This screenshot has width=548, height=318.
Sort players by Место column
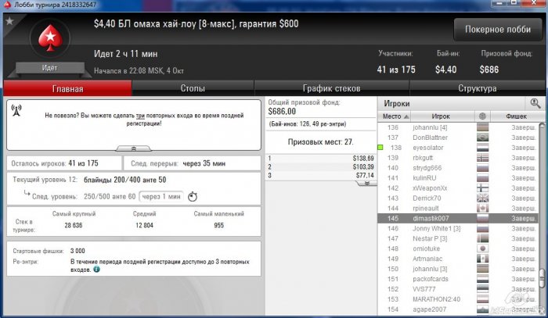pyautogui.click(x=394, y=116)
